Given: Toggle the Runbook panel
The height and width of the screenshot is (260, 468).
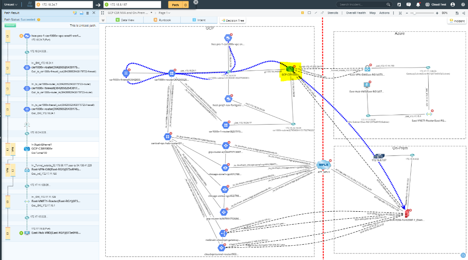Looking at the screenshot, I should (162, 20).
